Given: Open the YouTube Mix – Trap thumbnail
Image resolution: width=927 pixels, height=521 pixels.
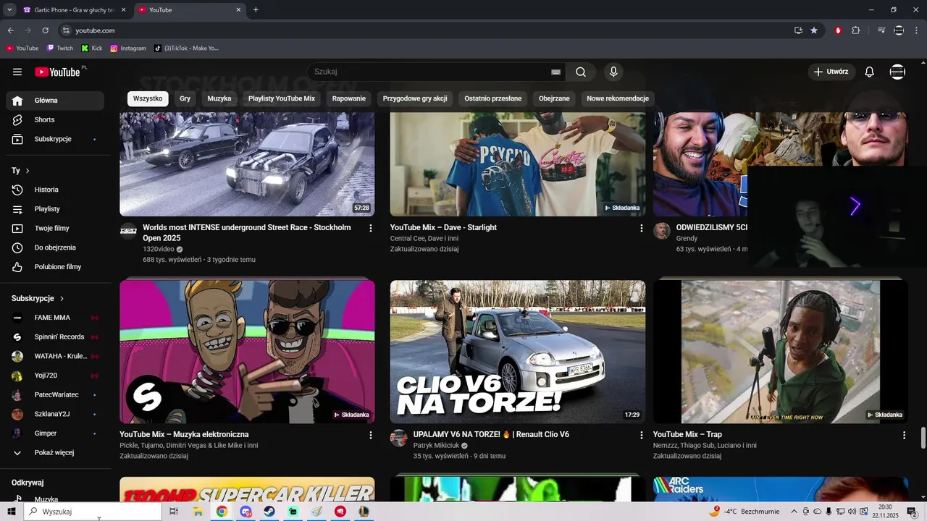Looking at the screenshot, I should pyautogui.click(x=781, y=352).
